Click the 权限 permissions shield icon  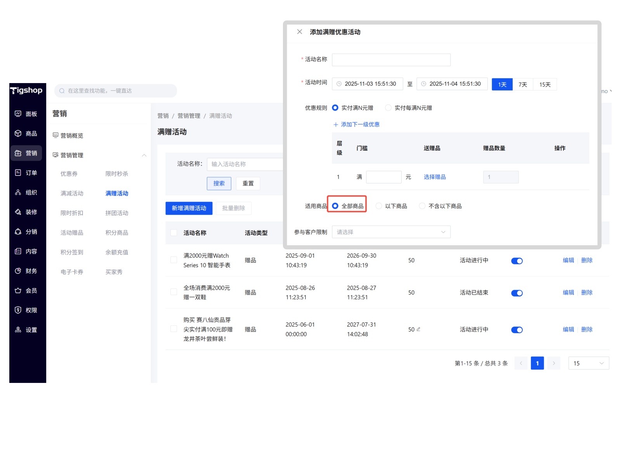coord(18,310)
